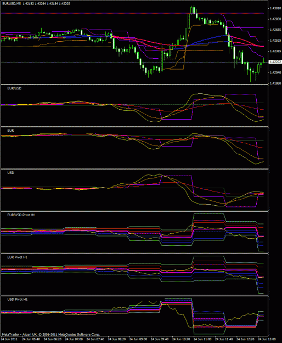The height and width of the screenshot is (343, 282).
Task: Click the 24 Jun 12:20 time label
Action: click(245, 339)
